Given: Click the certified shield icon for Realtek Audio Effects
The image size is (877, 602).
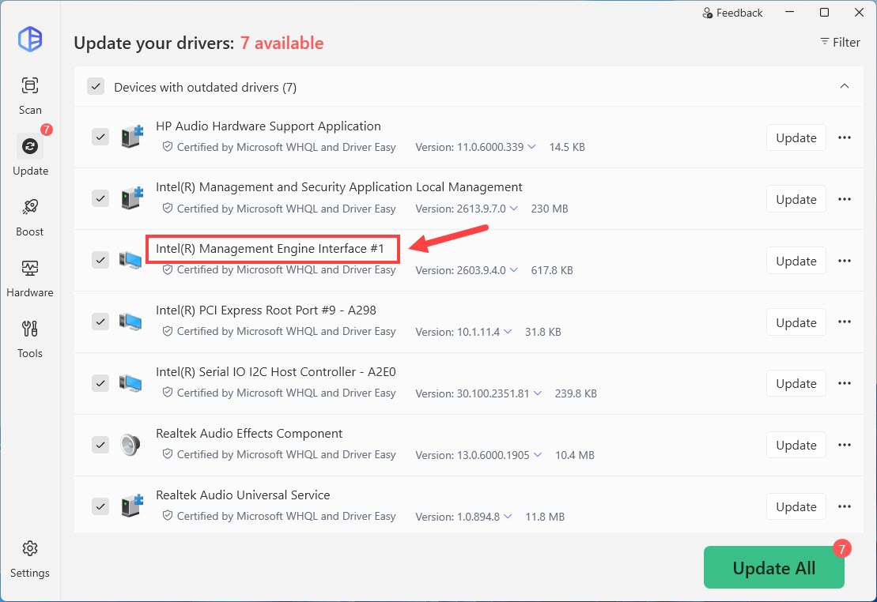Looking at the screenshot, I should click(167, 454).
